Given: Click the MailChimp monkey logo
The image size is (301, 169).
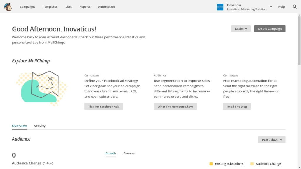Looking at the screenshot, I should point(8,7).
